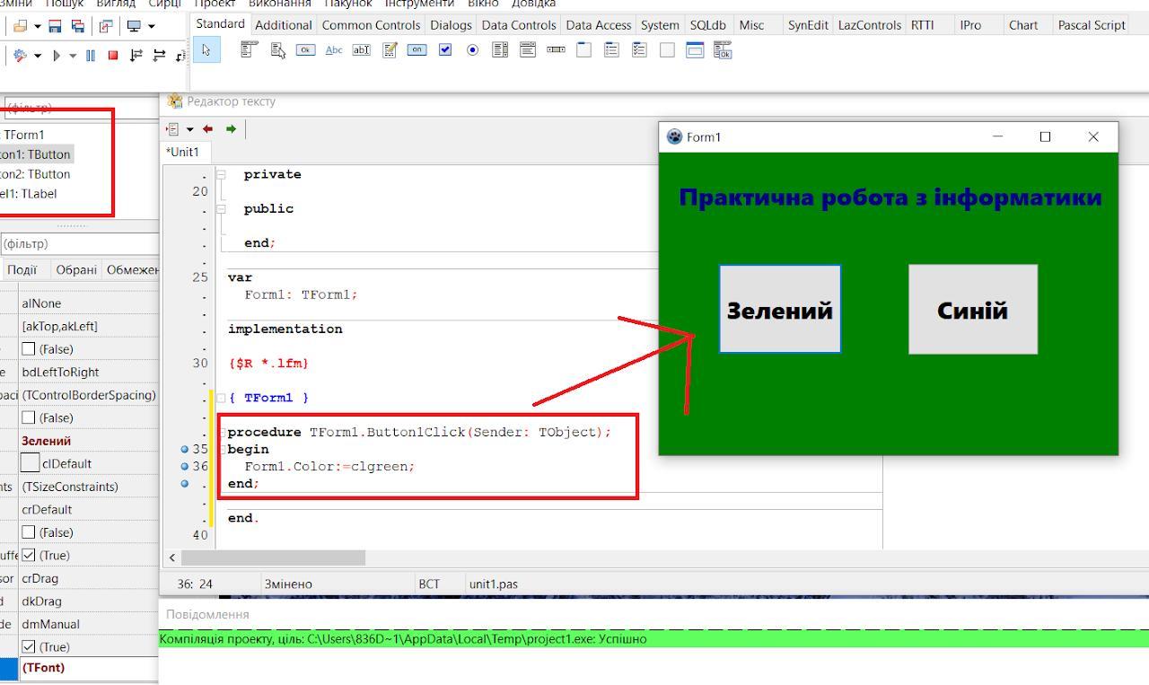Pick the TScrollBar component icon

tap(556, 50)
